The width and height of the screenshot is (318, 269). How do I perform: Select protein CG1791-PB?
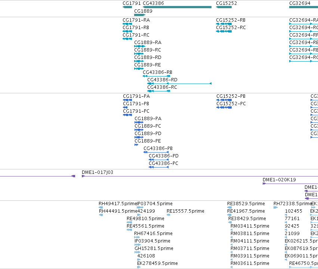coord(136,104)
